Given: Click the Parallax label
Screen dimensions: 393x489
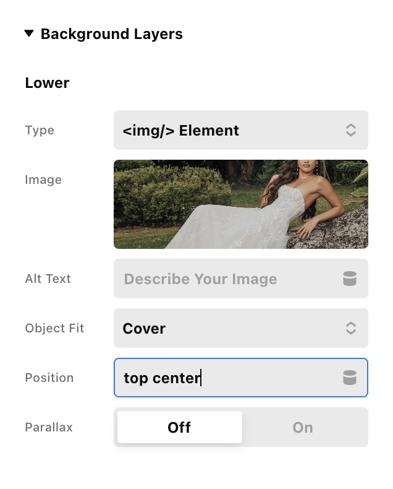Looking at the screenshot, I should [48, 427].
